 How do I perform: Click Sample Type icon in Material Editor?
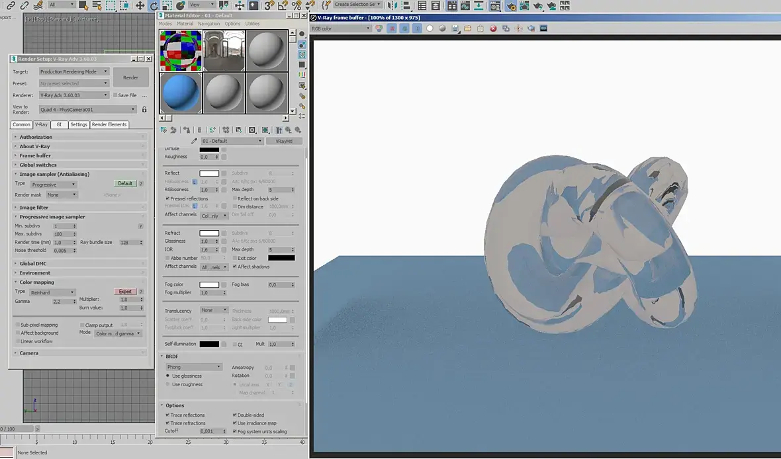click(302, 34)
